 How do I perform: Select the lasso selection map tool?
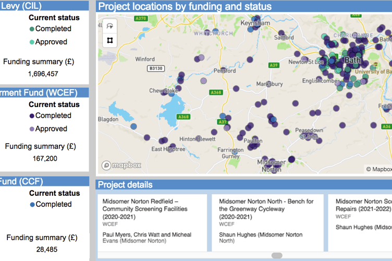[x=110, y=26]
